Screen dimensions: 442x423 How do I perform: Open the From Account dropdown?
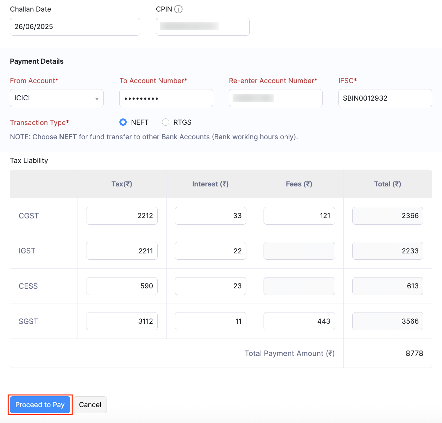[56, 98]
